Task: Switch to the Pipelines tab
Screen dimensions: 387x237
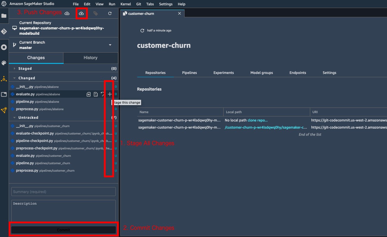Action: click(190, 72)
